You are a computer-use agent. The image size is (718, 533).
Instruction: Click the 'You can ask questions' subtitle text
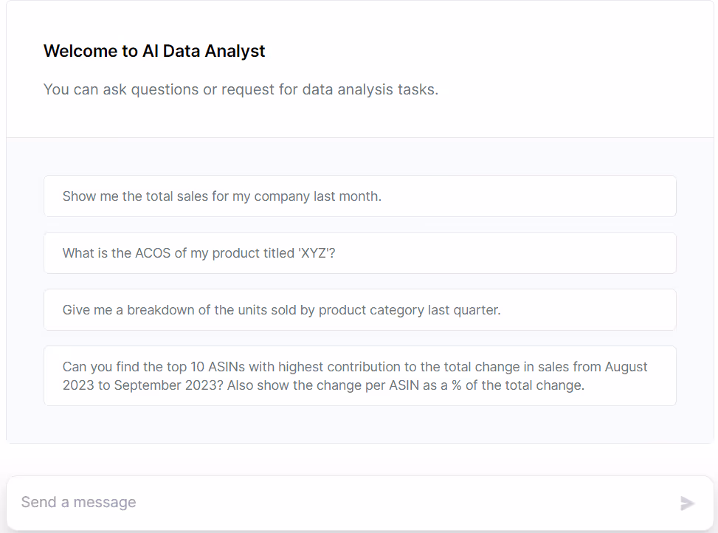pyautogui.click(x=241, y=89)
